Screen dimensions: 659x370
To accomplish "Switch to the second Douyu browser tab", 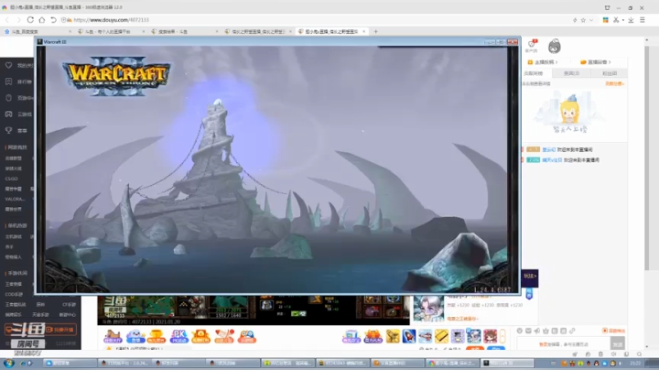I will click(112, 31).
